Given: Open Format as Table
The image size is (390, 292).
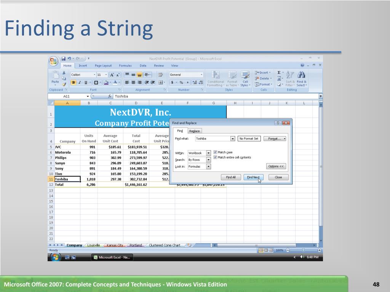Looking at the screenshot, I should 232,79.
